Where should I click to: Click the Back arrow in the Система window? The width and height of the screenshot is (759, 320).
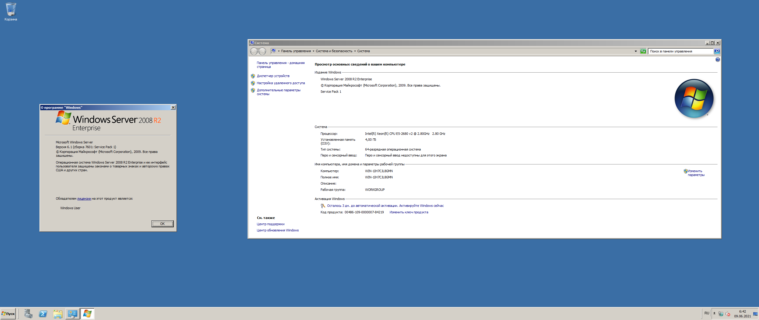coord(254,51)
